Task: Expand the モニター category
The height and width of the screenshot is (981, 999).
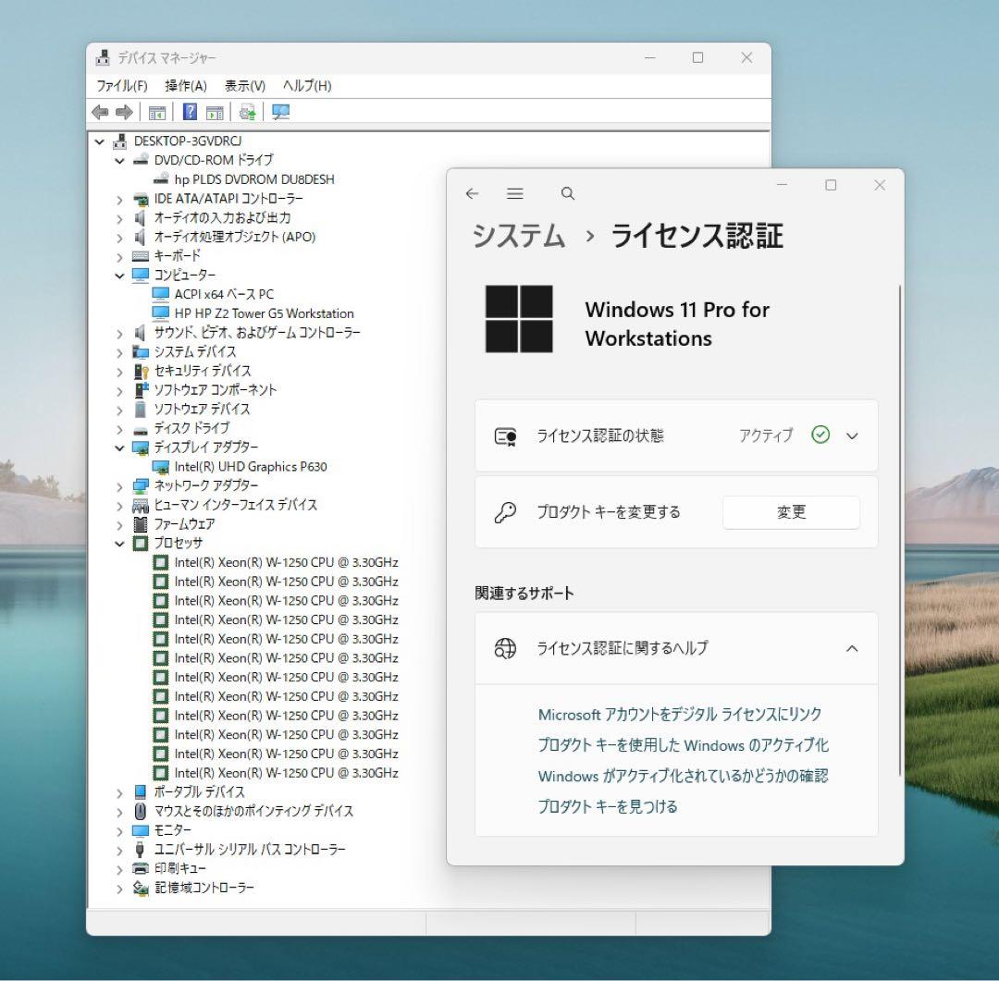Action: [119, 831]
